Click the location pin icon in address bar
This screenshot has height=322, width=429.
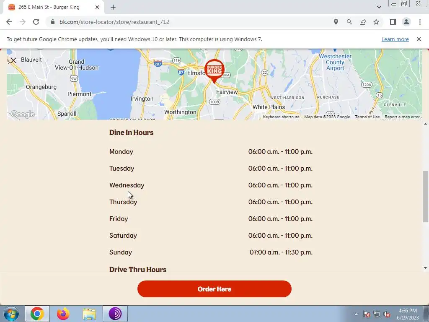336,22
